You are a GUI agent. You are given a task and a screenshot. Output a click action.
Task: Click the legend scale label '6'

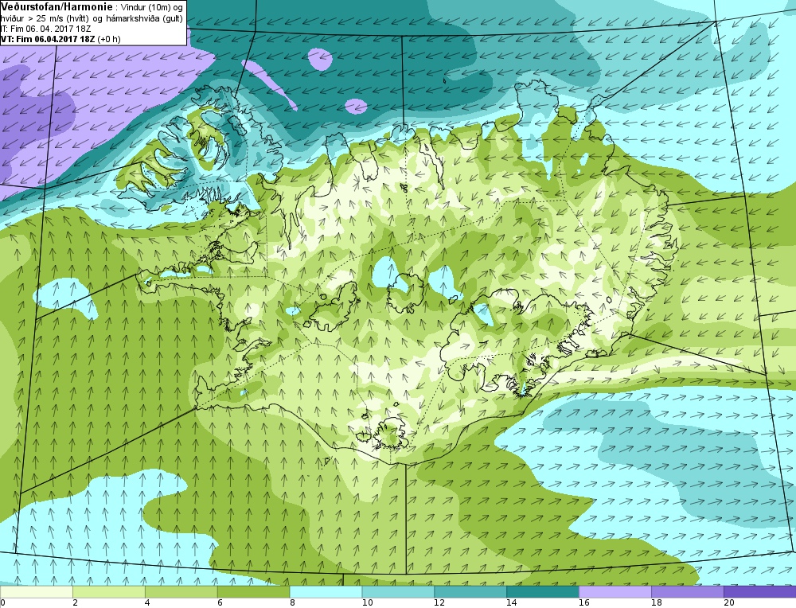pyautogui.click(x=220, y=602)
